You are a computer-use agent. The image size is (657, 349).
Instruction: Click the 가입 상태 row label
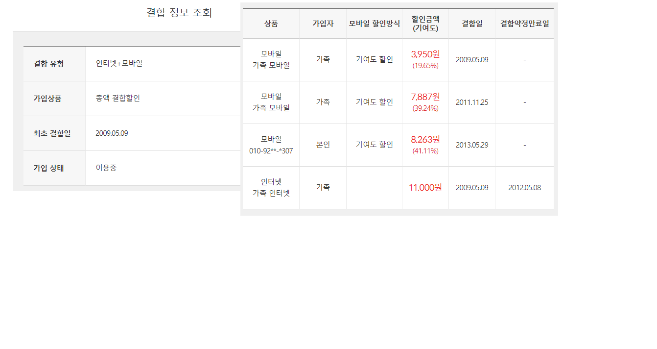(48, 168)
